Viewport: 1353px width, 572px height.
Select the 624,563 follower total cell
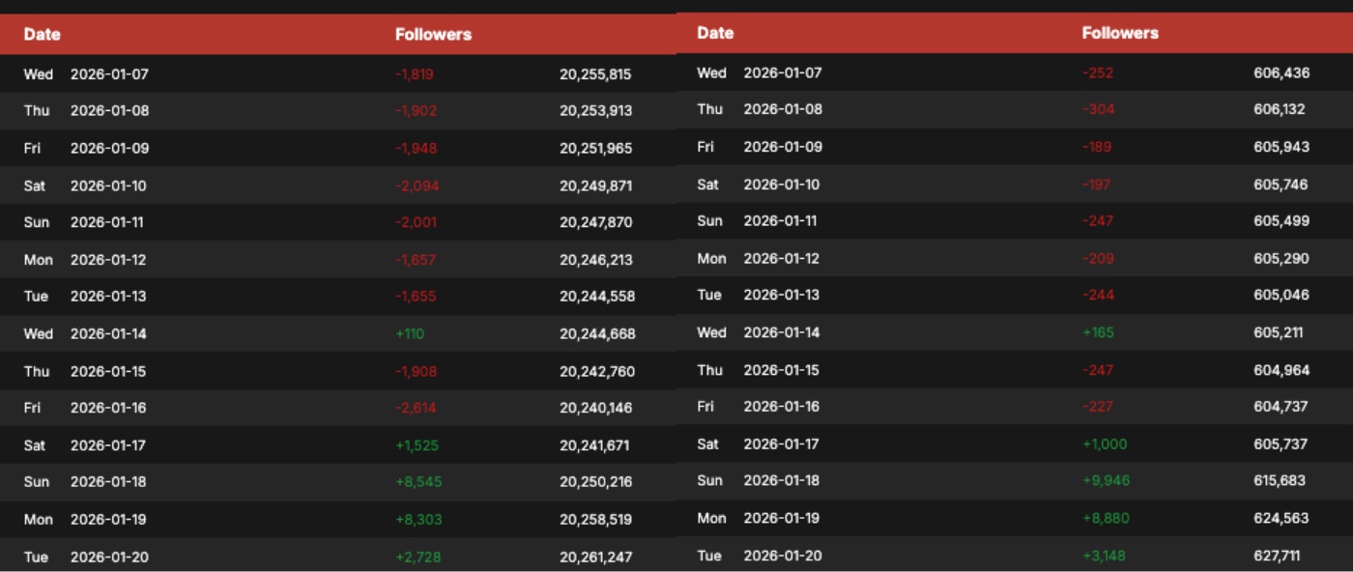click(x=1281, y=518)
